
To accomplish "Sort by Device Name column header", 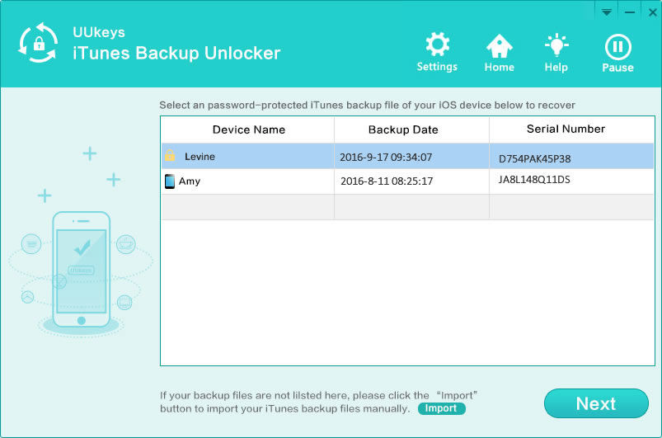I will click(x=248, y=130).
